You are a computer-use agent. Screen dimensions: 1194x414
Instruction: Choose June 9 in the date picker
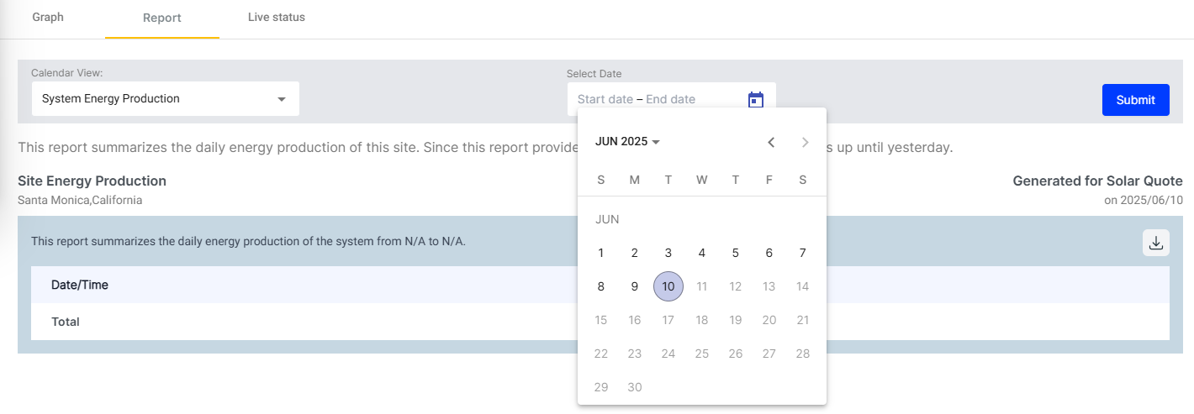point(635,286)
